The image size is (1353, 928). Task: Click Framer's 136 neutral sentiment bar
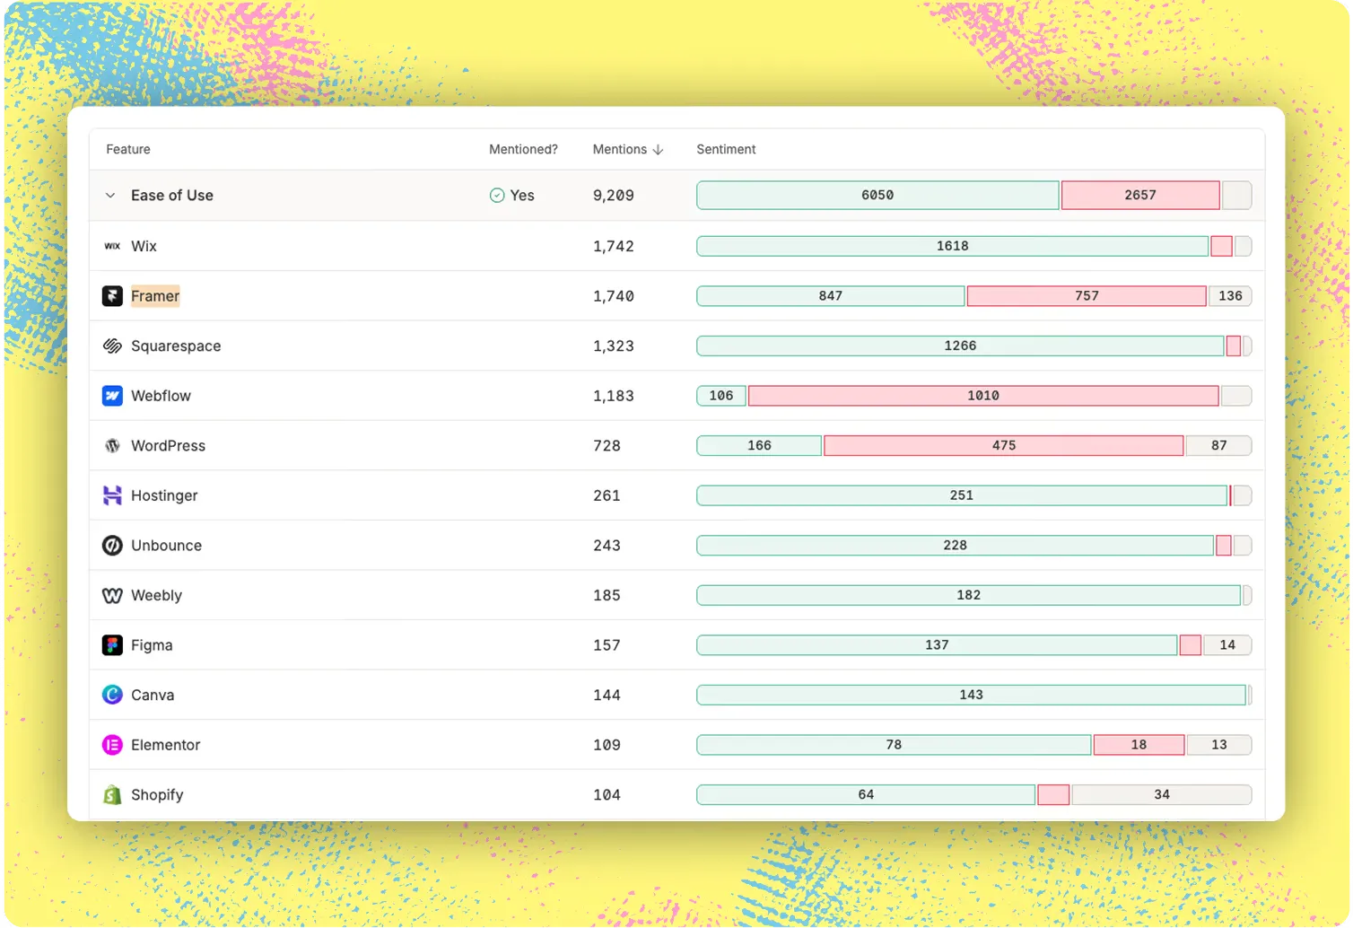pos(1230,296)
